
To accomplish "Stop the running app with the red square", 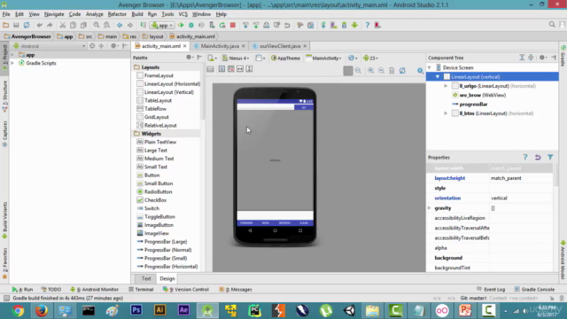I will pyautogui.click(x=233, y=25).
